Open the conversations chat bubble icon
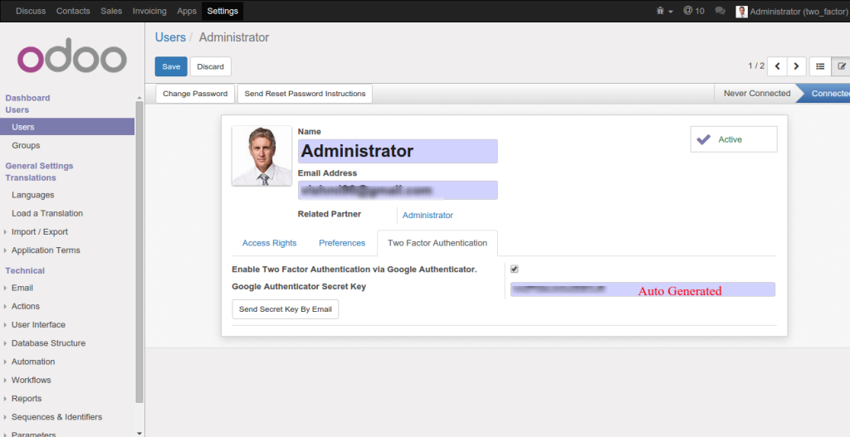850x437 pixels. click(720, 11)
